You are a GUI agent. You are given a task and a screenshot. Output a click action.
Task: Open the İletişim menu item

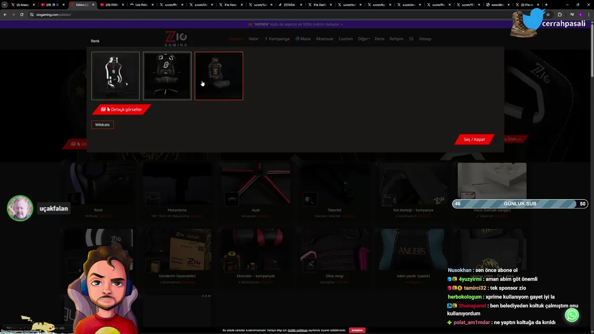click(396, 39)
